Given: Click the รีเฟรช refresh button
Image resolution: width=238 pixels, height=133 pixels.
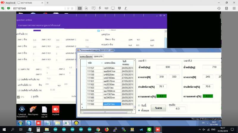Looking at the screenshot, I should tap(158, 108).
